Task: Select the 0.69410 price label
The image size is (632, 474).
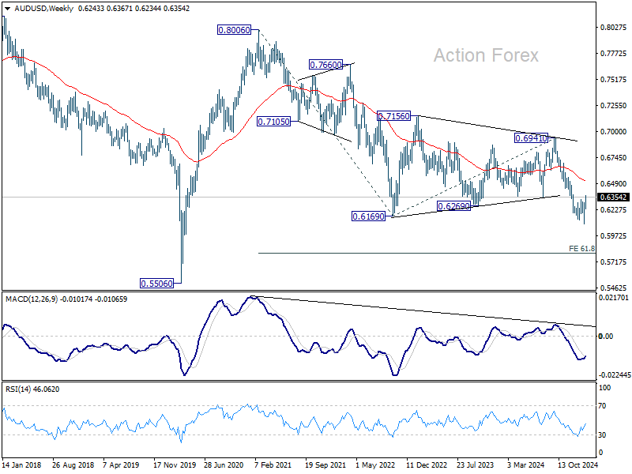Action: click(x=531, y=138)
